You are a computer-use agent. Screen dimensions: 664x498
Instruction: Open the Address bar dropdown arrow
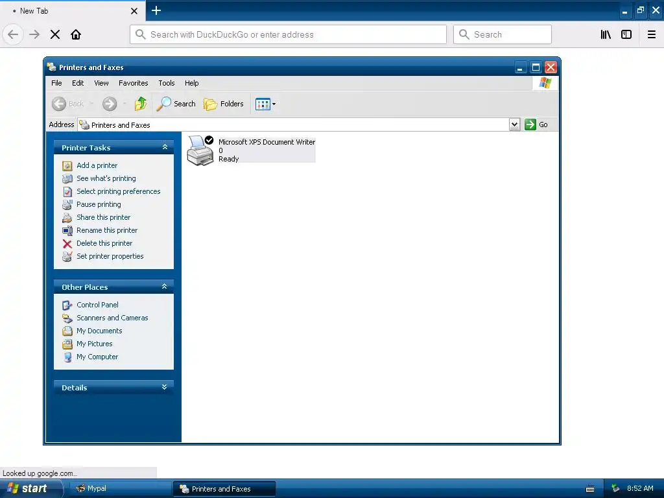[514, 124]
